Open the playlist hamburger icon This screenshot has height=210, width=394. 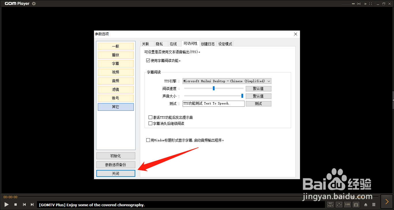pyautogui.click(x=374, y=205)
